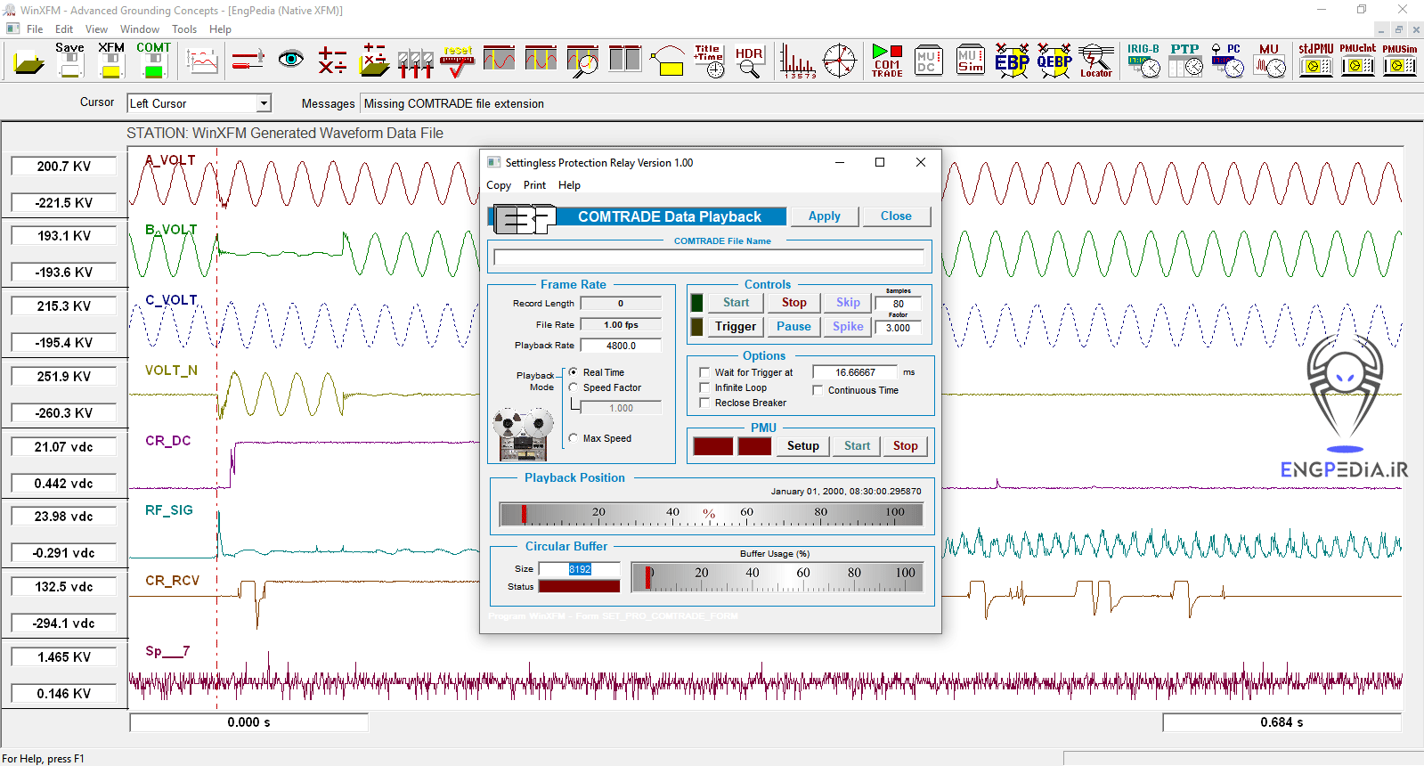Click the Playback Position slider bar
This screenshot has height=766, width=1424.
click(x=711, y=514)
